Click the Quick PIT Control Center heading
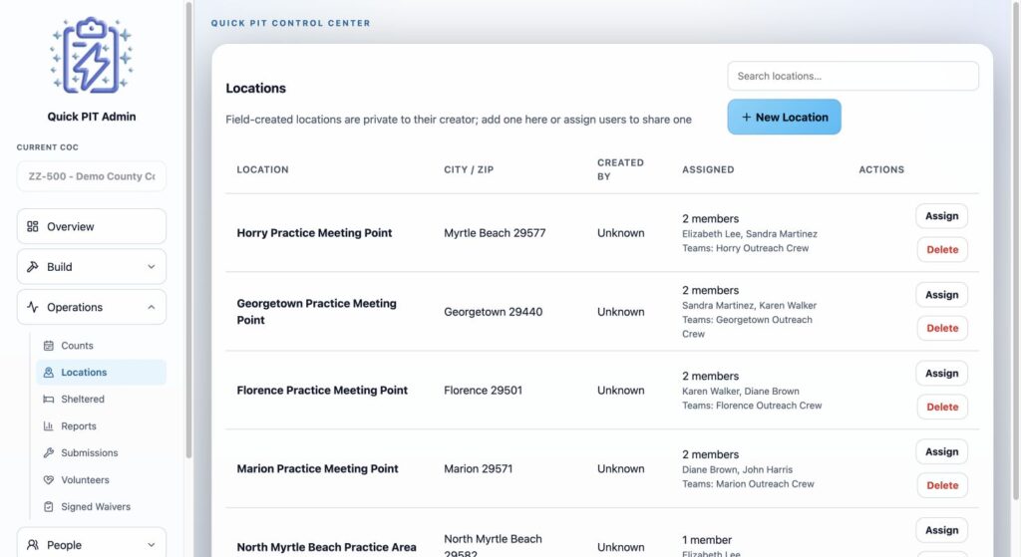Image resolution: width=1021 pixels, height=557 pixels. click(x=290, y=23)
